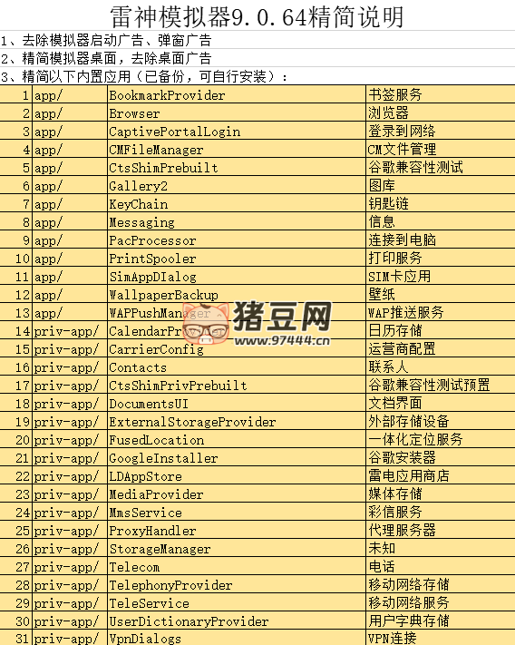Click the 移动网络存储 description cell
This screenshot has width=515, height=645.
click(441, 584)
